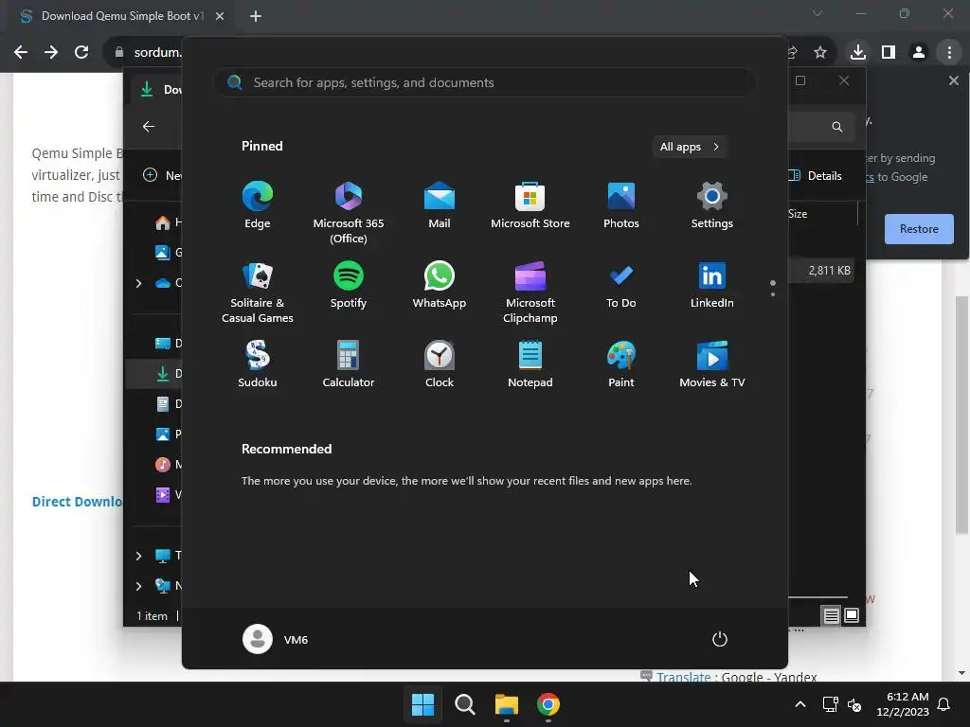Launch the To Do app
970x727 pixels.
[621, 285]
